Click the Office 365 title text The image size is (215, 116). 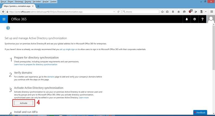[x=19, y=19]
